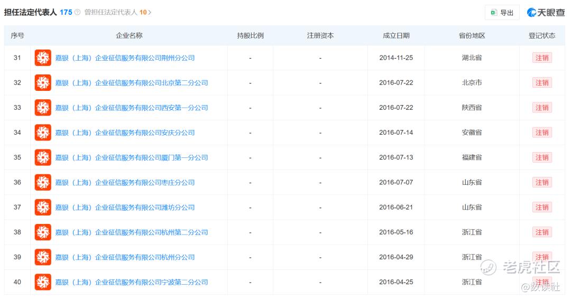Click the help question-mark icon beside 175
Image resolution: width=571 pixels, height=300 pixels.
(x=77, y=12)
